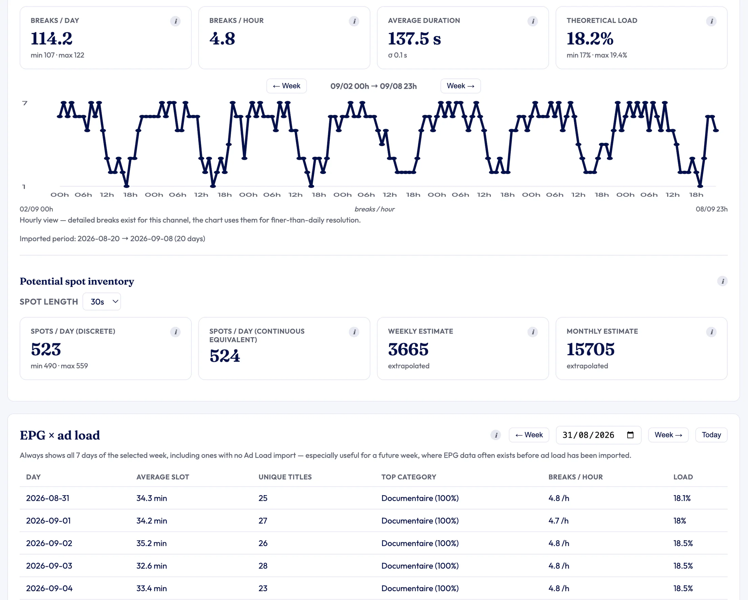Click the 4.7 /h breaks value
The width and height of the screenshot is (748, 600).
click(x=558, y=520)
